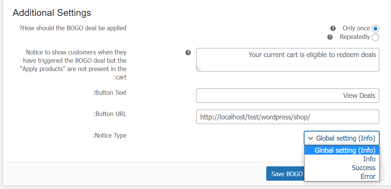391x189 pixels.
Task: Choose highlighted Global setting (Info) list option
Action: coord(342,150)
